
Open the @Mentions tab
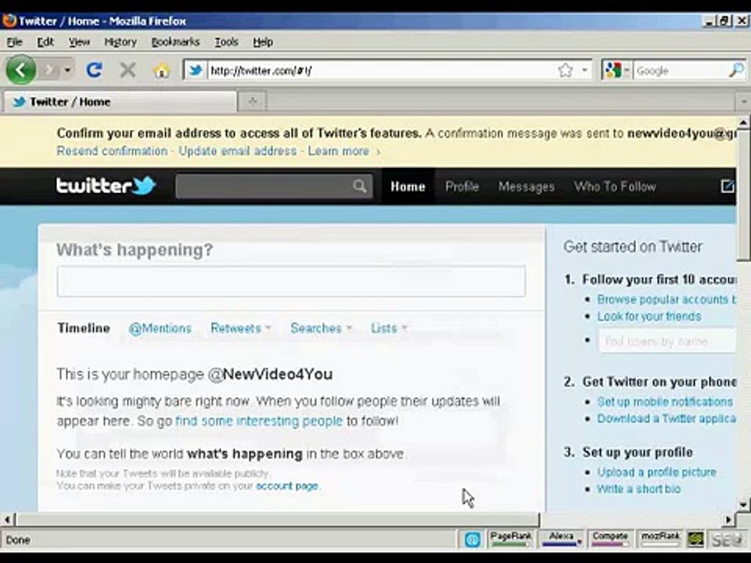160,328
